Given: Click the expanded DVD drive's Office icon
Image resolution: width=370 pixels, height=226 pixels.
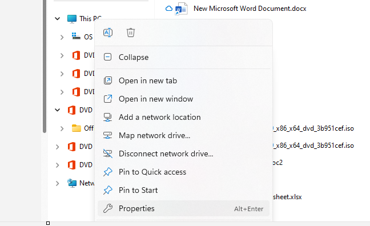Looking at the screenshot, I should [x=71, y=110].
